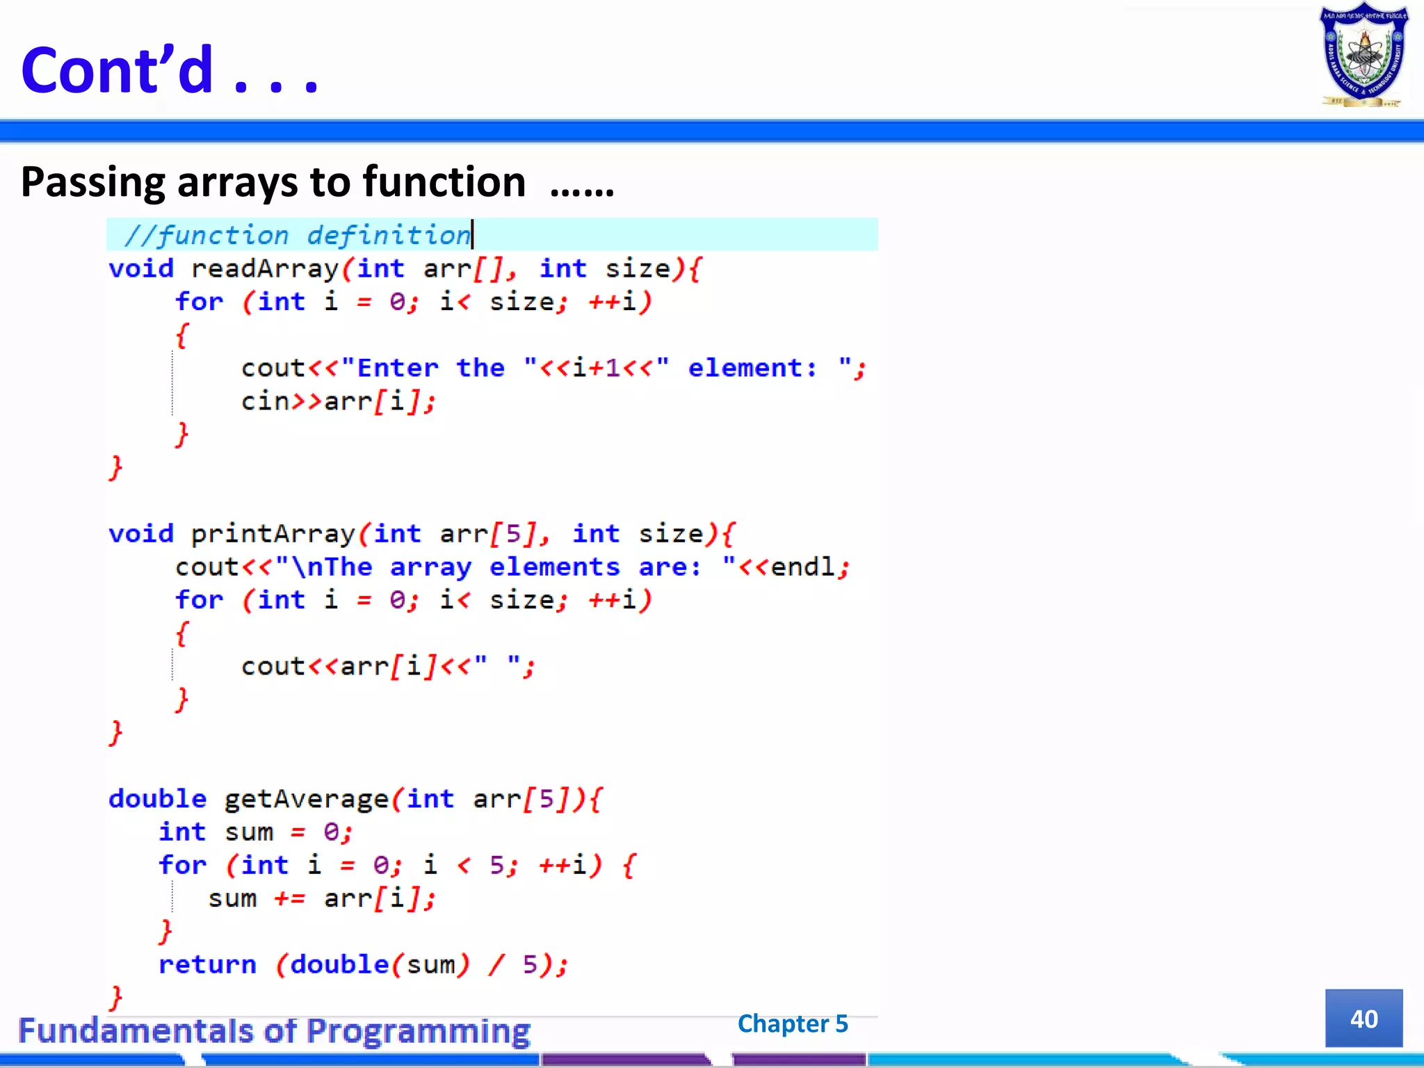The width and height of the screenshot is (1424, 1068).
Task: Click the //function definition comment line
Action: pyautogui.click(x=298, y=235)
